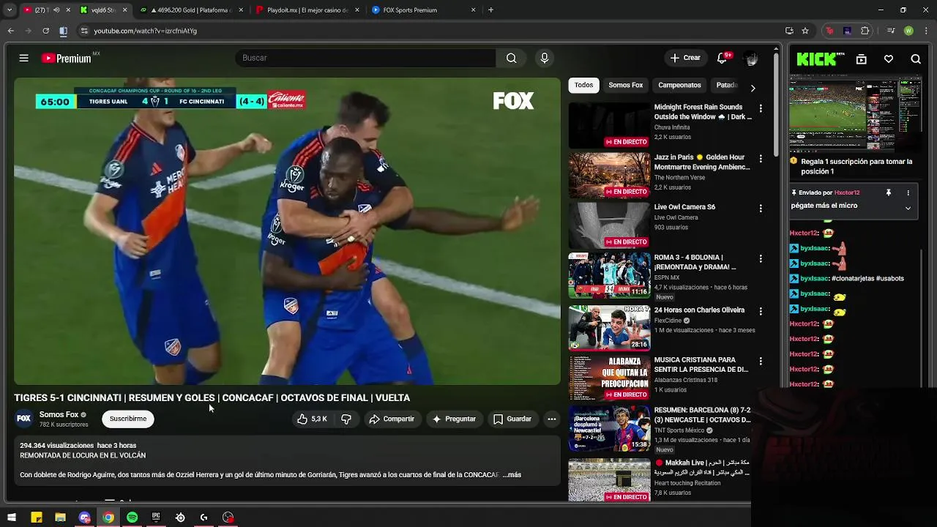Open Kick following heart icon
The image size is (937, 527).
(889, 59)
